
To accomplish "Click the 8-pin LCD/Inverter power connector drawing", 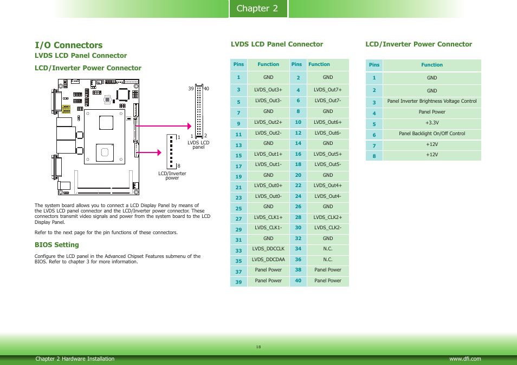I will [171, 151].
